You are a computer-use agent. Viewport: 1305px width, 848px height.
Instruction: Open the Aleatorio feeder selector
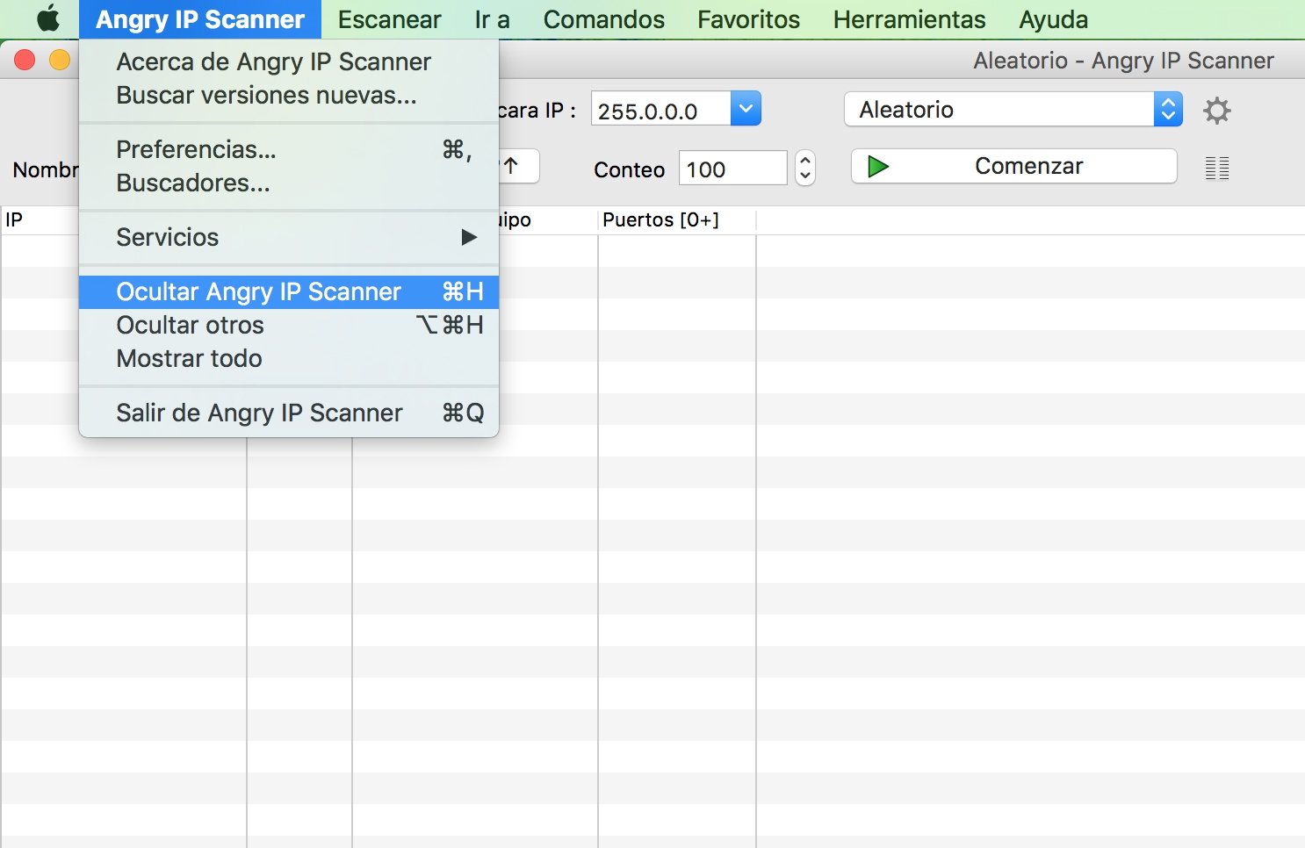pyautogui.click(x=1013, y=110)
